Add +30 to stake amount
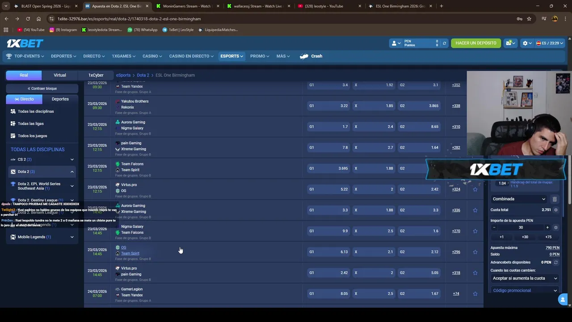Viewport: 572px width, 322px height. click(x=525, y=237)
